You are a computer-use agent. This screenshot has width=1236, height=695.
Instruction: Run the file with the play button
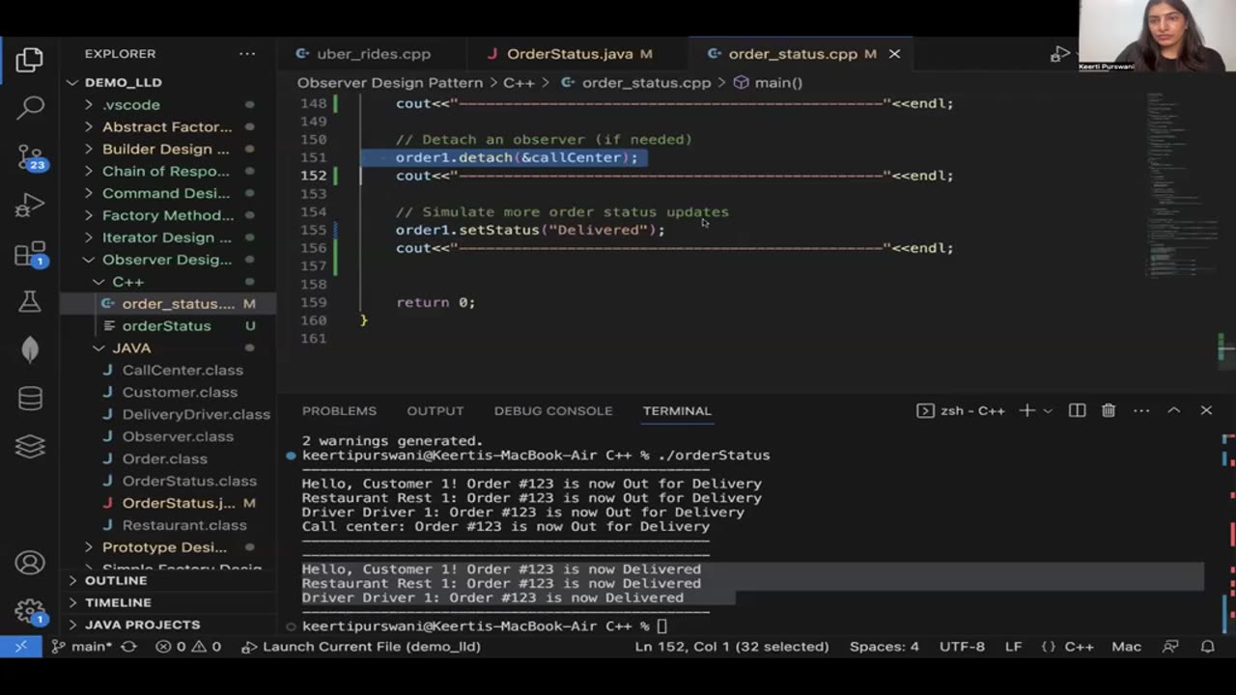tap(1059, 54)
